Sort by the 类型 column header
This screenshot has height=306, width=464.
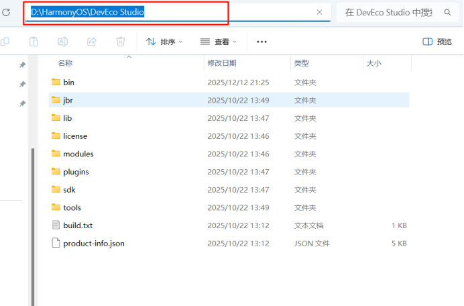click(x=302, y=63)
